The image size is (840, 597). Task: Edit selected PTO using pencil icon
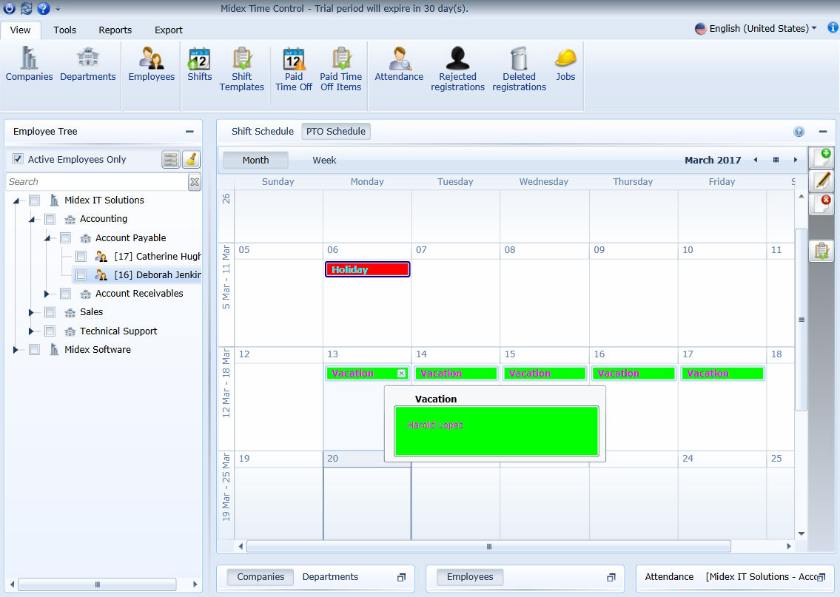tap(821, 181)
